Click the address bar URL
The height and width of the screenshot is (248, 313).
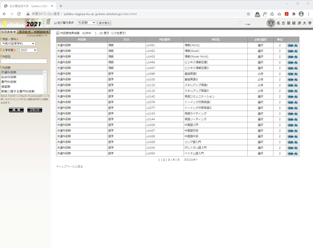(100, 14)
